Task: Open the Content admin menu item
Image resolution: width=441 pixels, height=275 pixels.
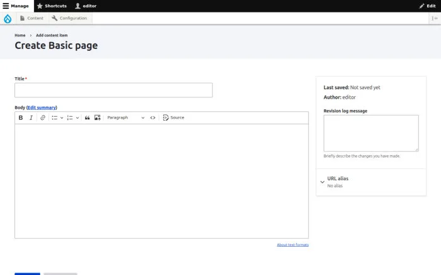Action: (x=31, y=18)
